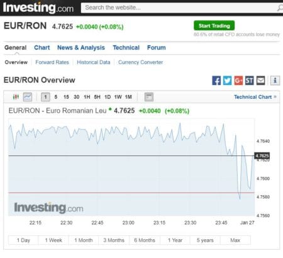This screenshot has width=283, height=258.
Task: Click the EUR/RON - Euro Romanian Leu chart title
Action: coord(57,111)
